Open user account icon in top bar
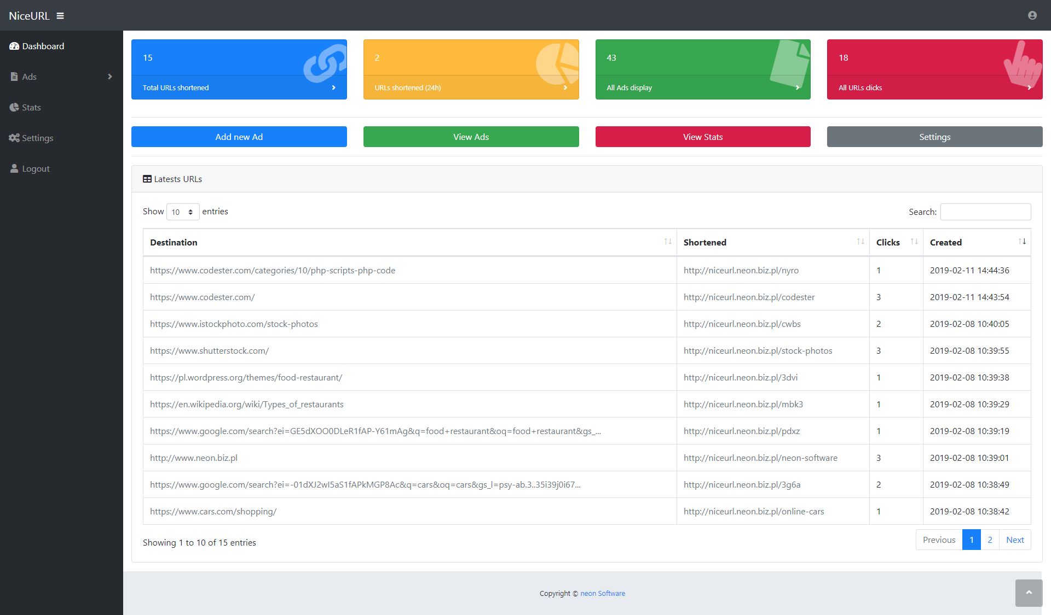The height and width of the screenshot is (615, 1051). tap(1032, 15)
